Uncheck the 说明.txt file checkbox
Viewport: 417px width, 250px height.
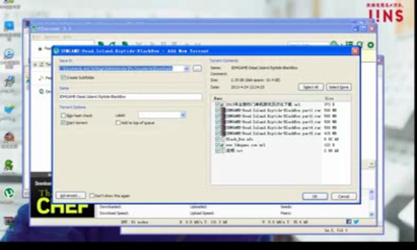(218, 151)
